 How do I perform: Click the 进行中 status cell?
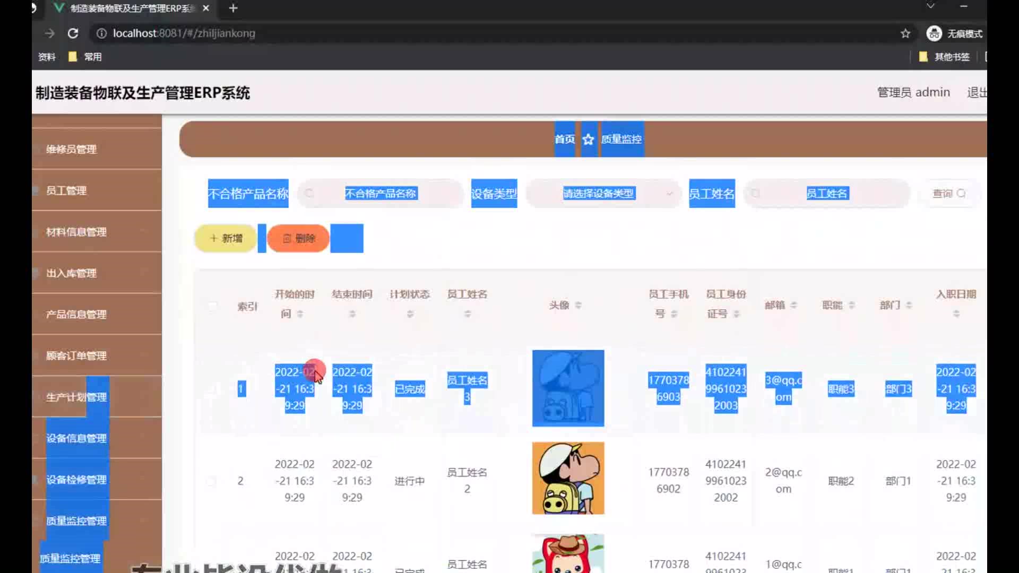(x=410, y=481)
